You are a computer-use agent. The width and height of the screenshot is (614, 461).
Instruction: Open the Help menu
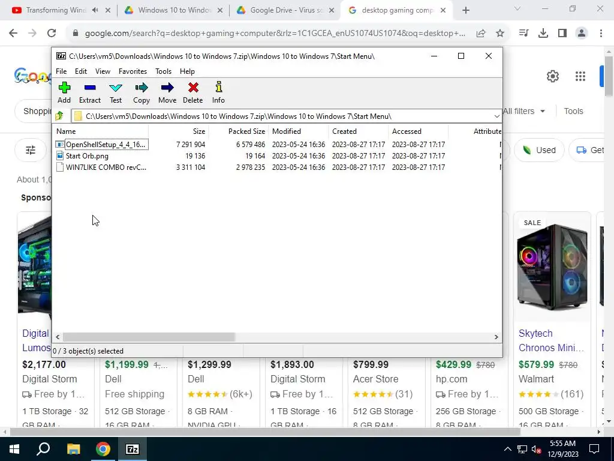[187, 71]
